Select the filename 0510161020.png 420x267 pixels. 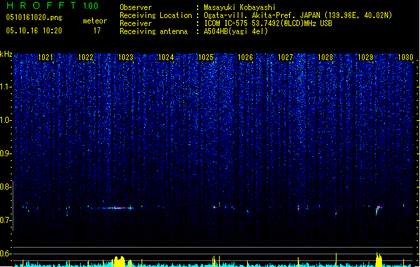click(x=34, y=18)
